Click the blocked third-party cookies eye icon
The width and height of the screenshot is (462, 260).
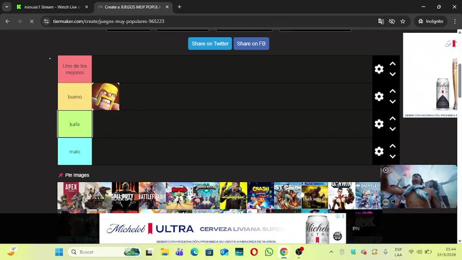point(392,21)
